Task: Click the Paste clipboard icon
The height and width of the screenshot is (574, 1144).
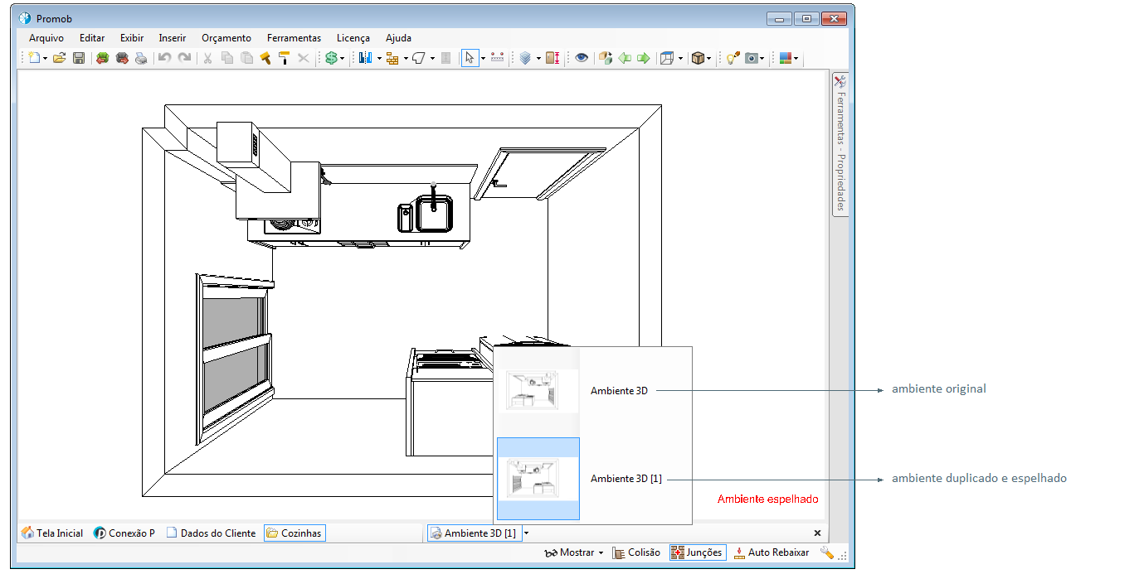Action: 246,58
